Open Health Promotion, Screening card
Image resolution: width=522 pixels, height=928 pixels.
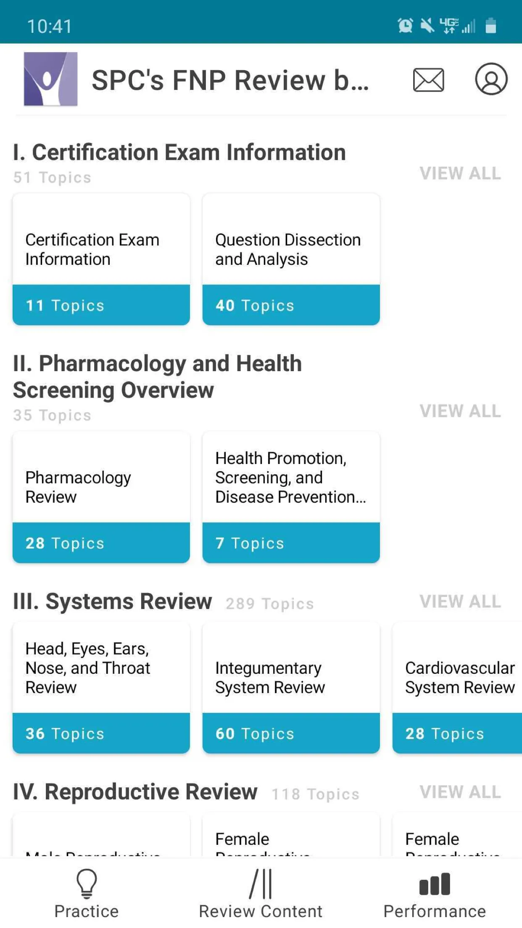[x=291, y=497]
